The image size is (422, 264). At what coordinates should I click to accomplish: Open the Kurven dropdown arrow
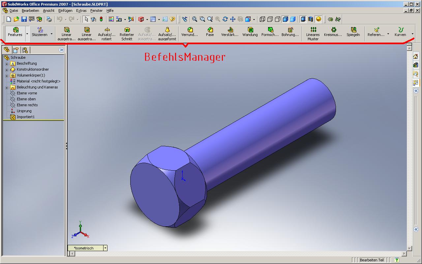(x=412, y=34)
